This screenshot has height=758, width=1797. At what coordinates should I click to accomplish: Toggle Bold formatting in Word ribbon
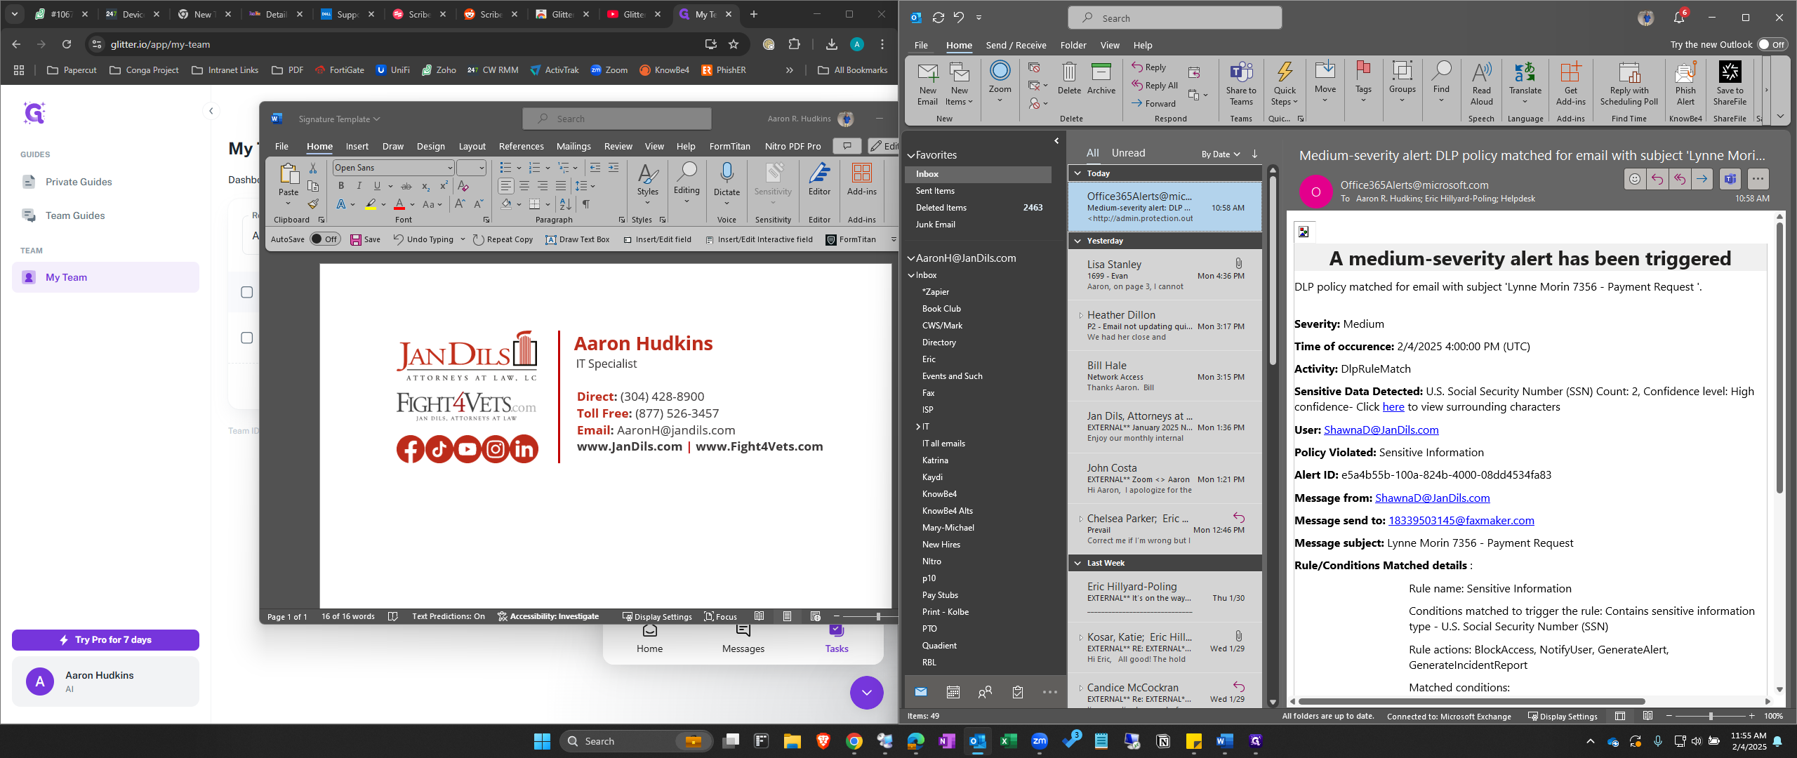(341, 186)
